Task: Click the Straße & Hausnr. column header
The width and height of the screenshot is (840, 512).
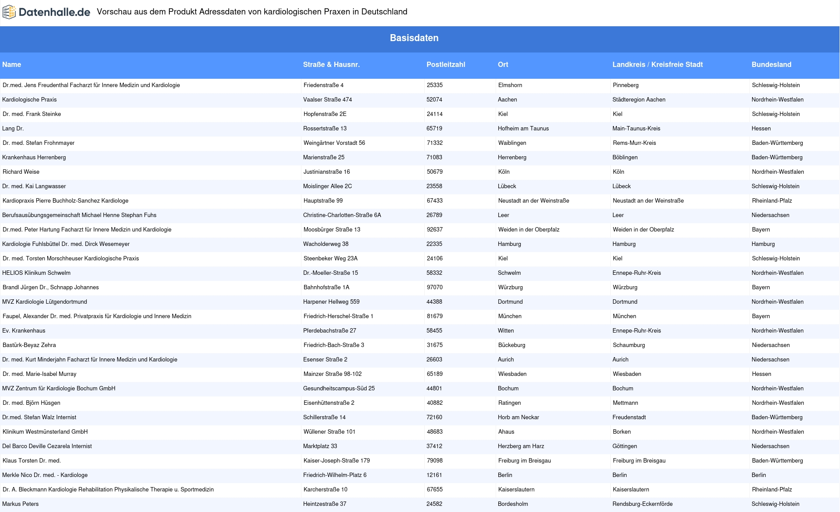Action: 331,65
